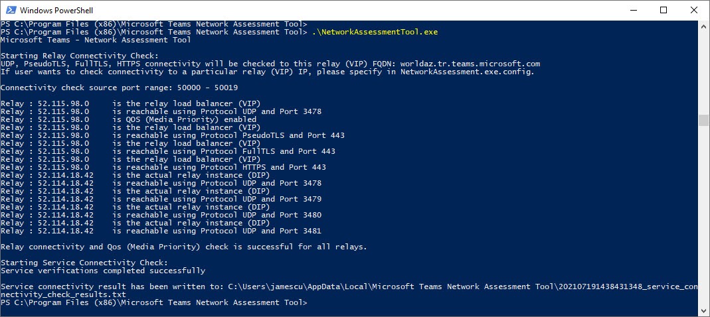
Task: Click the "Starting Relay Connectivity Check:" heading
Action: (x=80, y=56)
